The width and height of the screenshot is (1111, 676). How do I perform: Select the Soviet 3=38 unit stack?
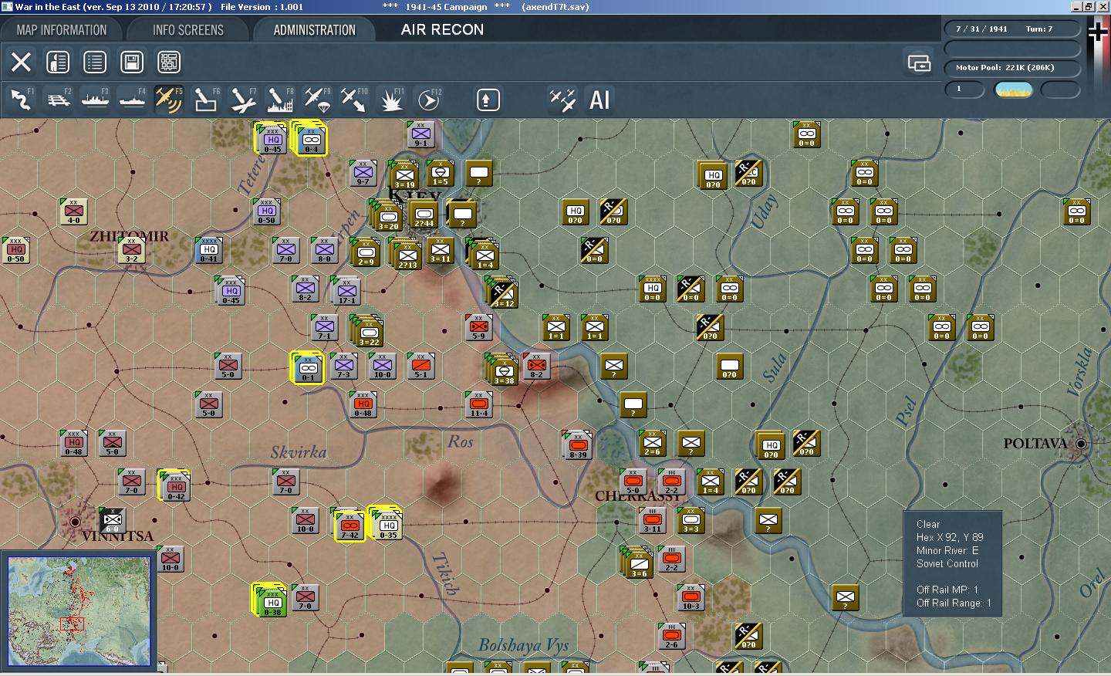click(x=504, y=370)
